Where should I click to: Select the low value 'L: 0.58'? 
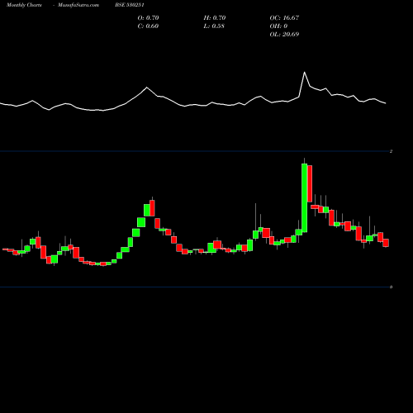214,26
